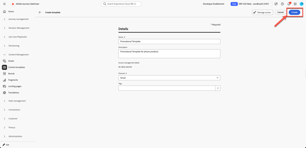Open the Assets icon
Viewport: 306px width, 148px height.
point(4,61)
